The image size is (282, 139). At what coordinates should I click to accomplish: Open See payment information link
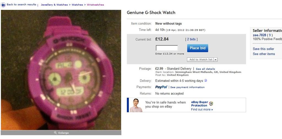(x=187, y=87)
